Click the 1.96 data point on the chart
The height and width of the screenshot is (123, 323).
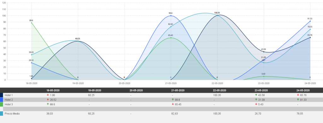(x=32, y=78)
